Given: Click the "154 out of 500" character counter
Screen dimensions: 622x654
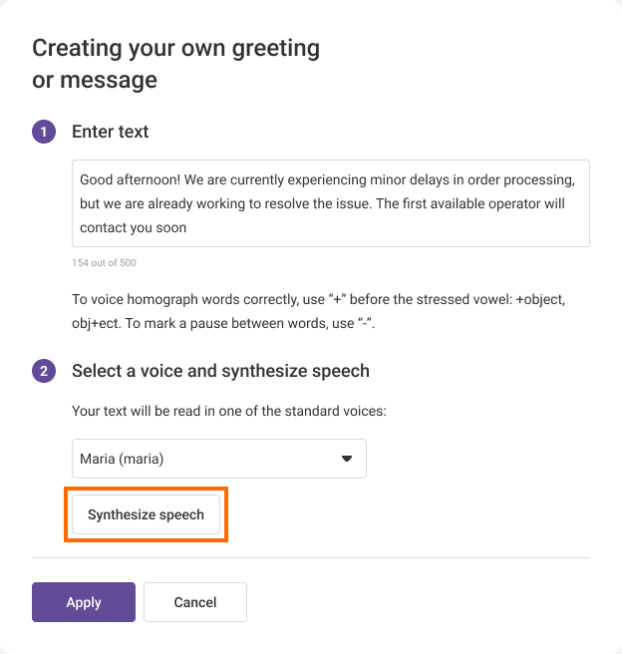Looking at the screenshot, I should pos(104,263).
